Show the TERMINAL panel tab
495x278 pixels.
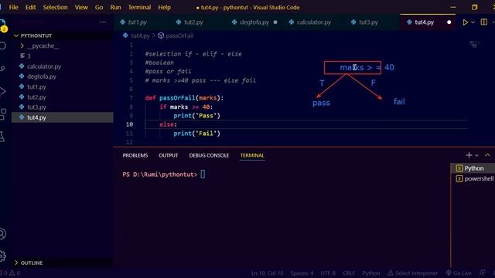[x=252, y=155]
